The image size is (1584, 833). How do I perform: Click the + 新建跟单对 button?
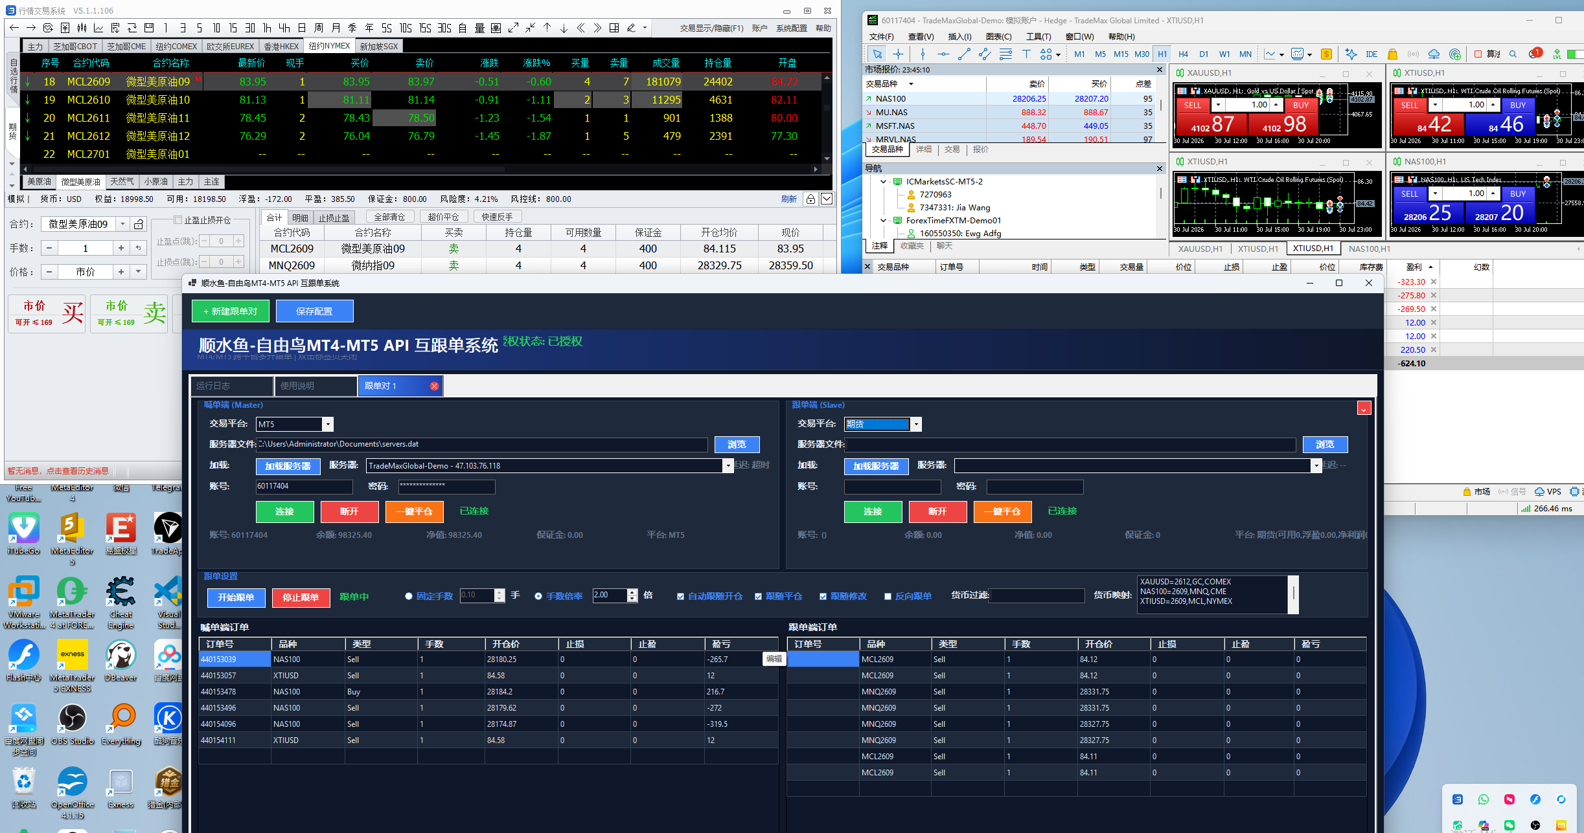click(x=231, y=311)
